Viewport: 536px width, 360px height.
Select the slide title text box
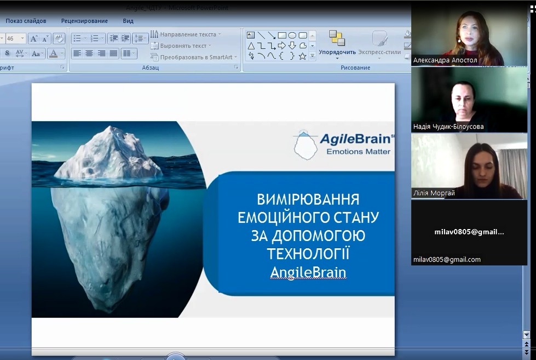click(308, 236)
